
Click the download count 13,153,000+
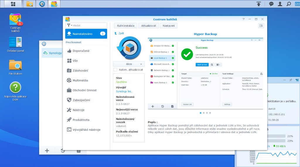(x=124, y=136)
